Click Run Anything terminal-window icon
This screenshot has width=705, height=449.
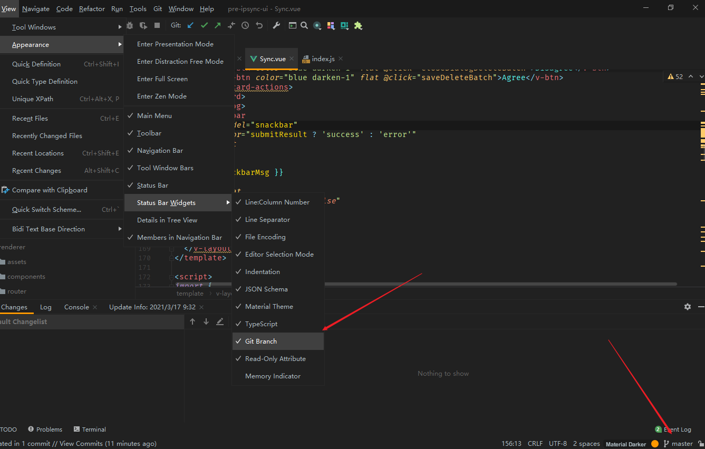tap(292, 25)
